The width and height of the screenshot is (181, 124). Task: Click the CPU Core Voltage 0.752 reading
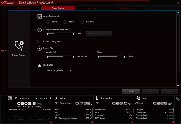click(84, 103)
